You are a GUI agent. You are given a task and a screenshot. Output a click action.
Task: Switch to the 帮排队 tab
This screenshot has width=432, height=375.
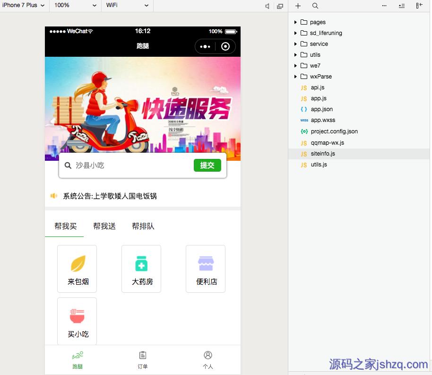click(x=143, y=226)
